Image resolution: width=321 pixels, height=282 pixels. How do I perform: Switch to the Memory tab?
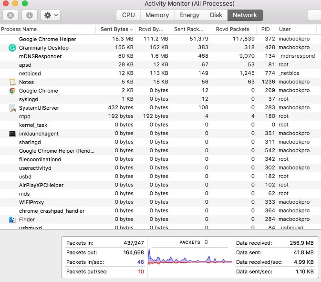[x=157, y=15]
